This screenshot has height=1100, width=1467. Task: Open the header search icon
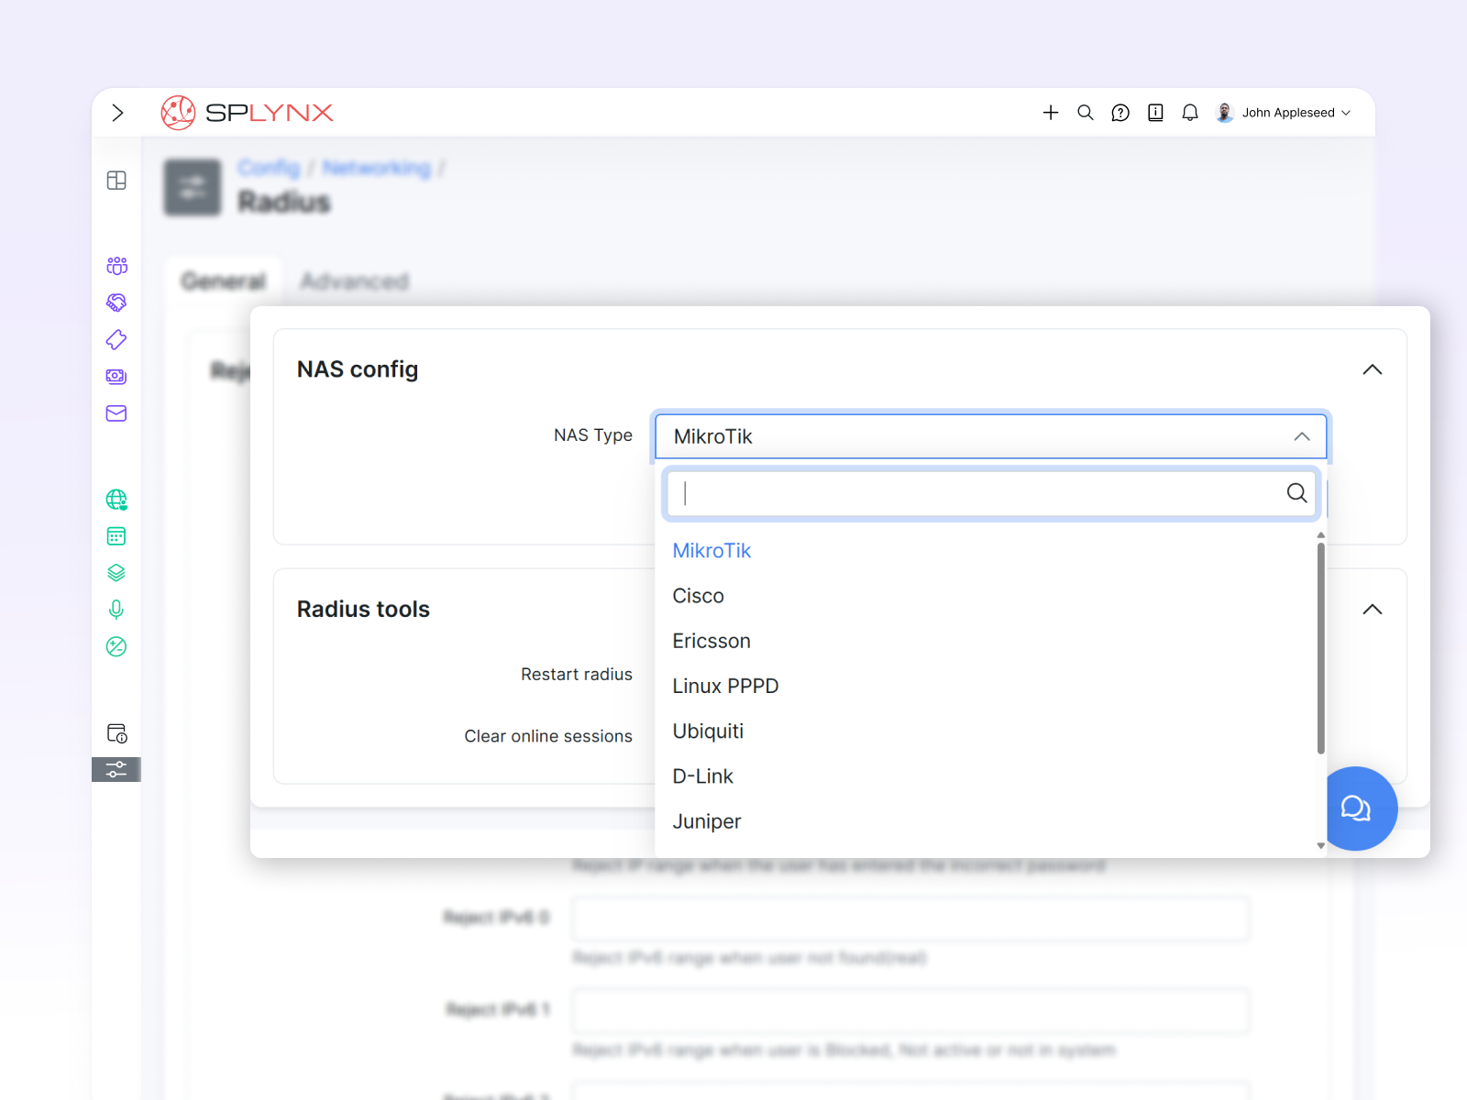pos(1086,113)
